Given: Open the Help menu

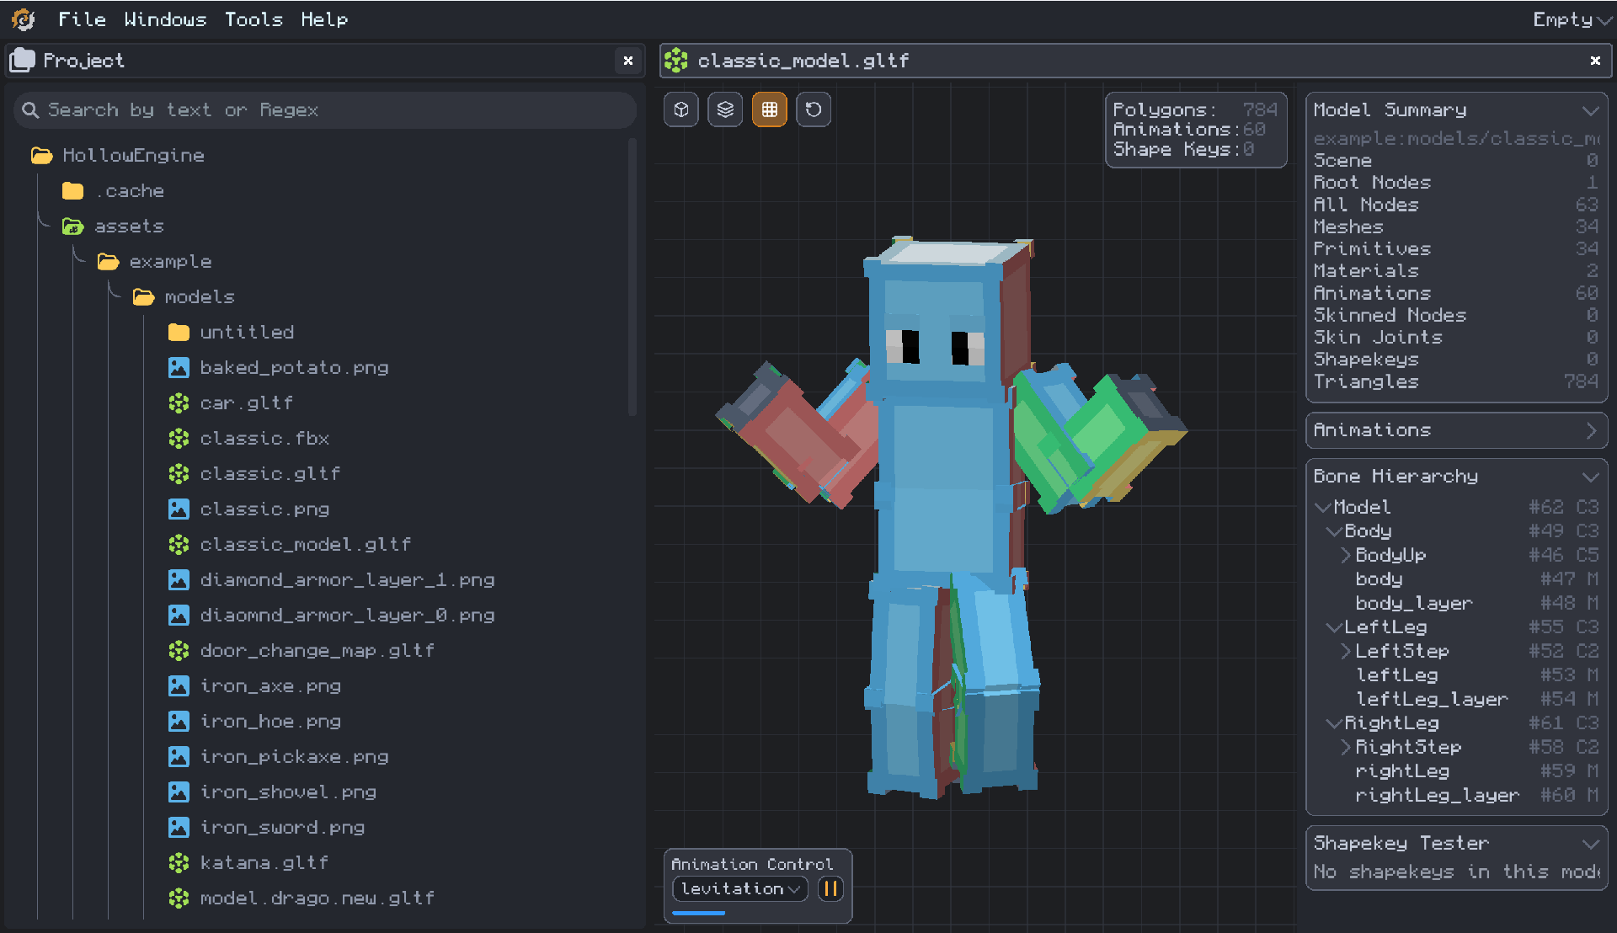Looking at the screenshot, I should pos(324,19).
